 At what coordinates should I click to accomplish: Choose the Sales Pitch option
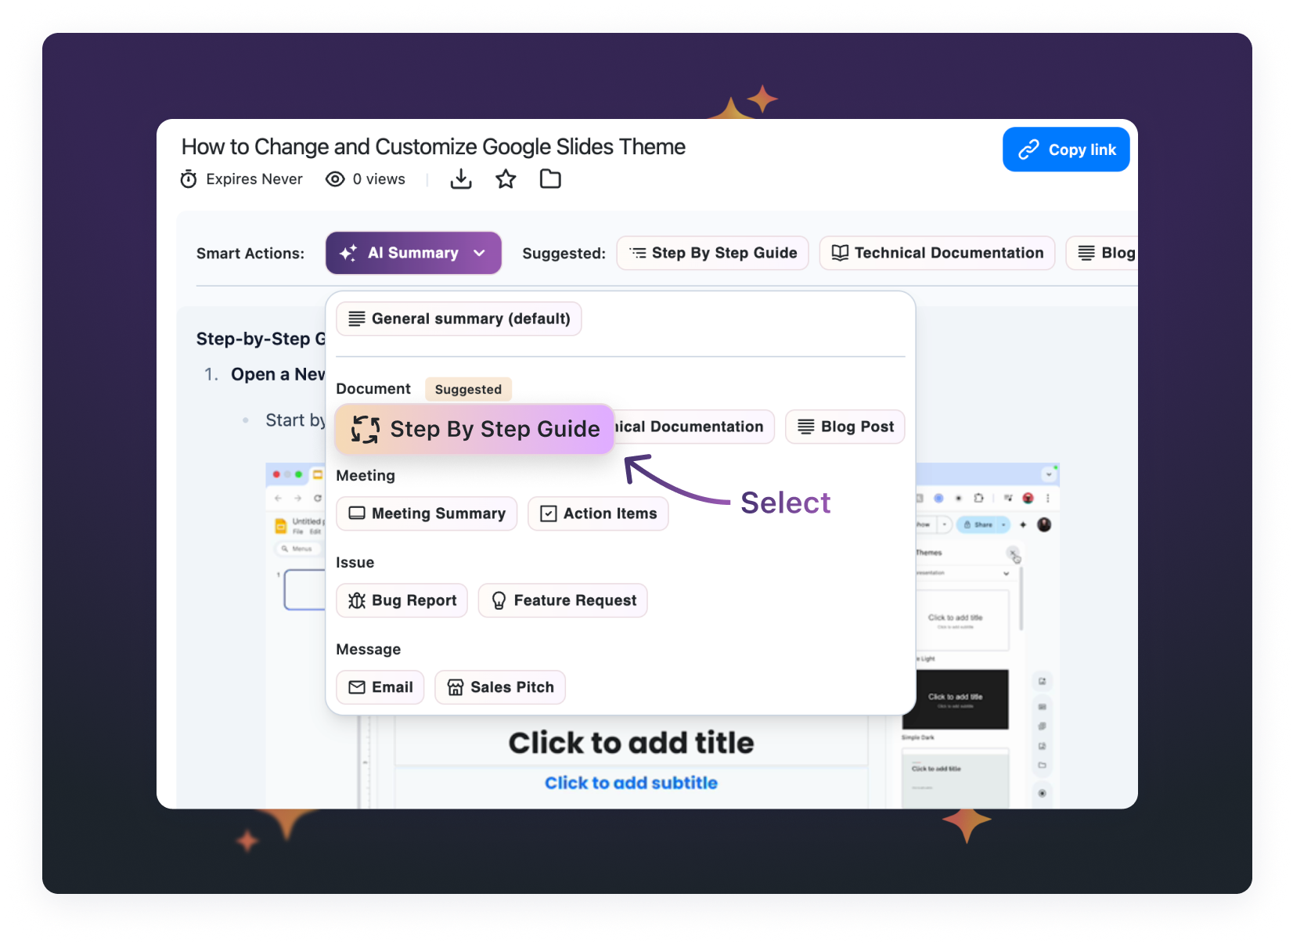coord(500,687)
